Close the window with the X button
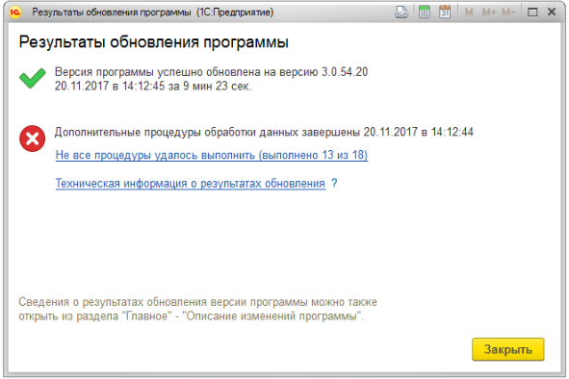 click(552, 12)
